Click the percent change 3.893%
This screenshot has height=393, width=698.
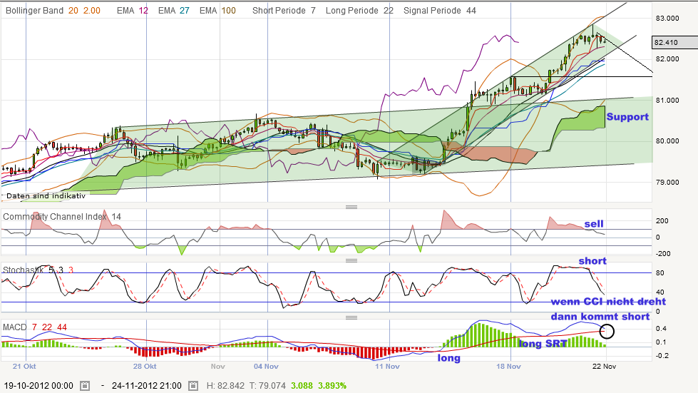tap(332, 386)
